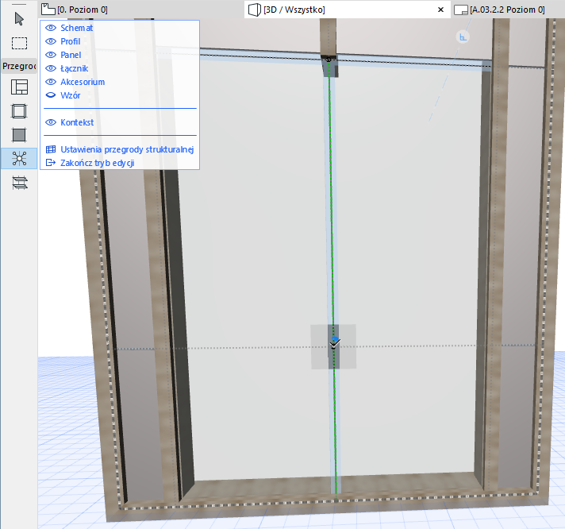565x529 pixels.
Task: Open Ustawienia przegrody strukturalnej
Action: click(x=127, y=149)
